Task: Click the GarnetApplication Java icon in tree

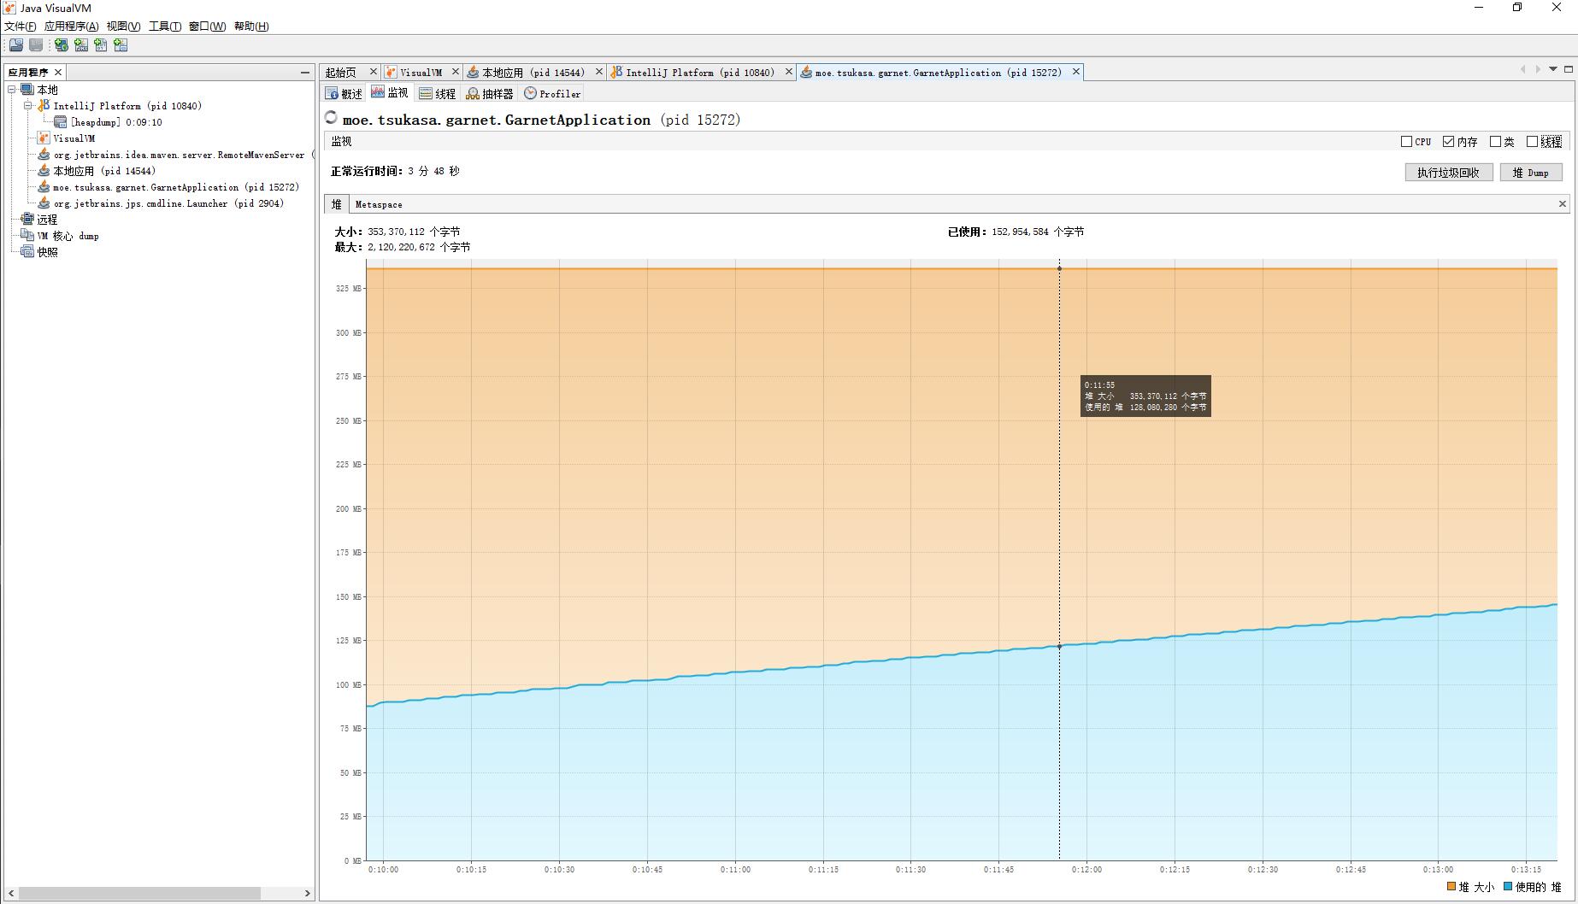Action: coord(44,186)
